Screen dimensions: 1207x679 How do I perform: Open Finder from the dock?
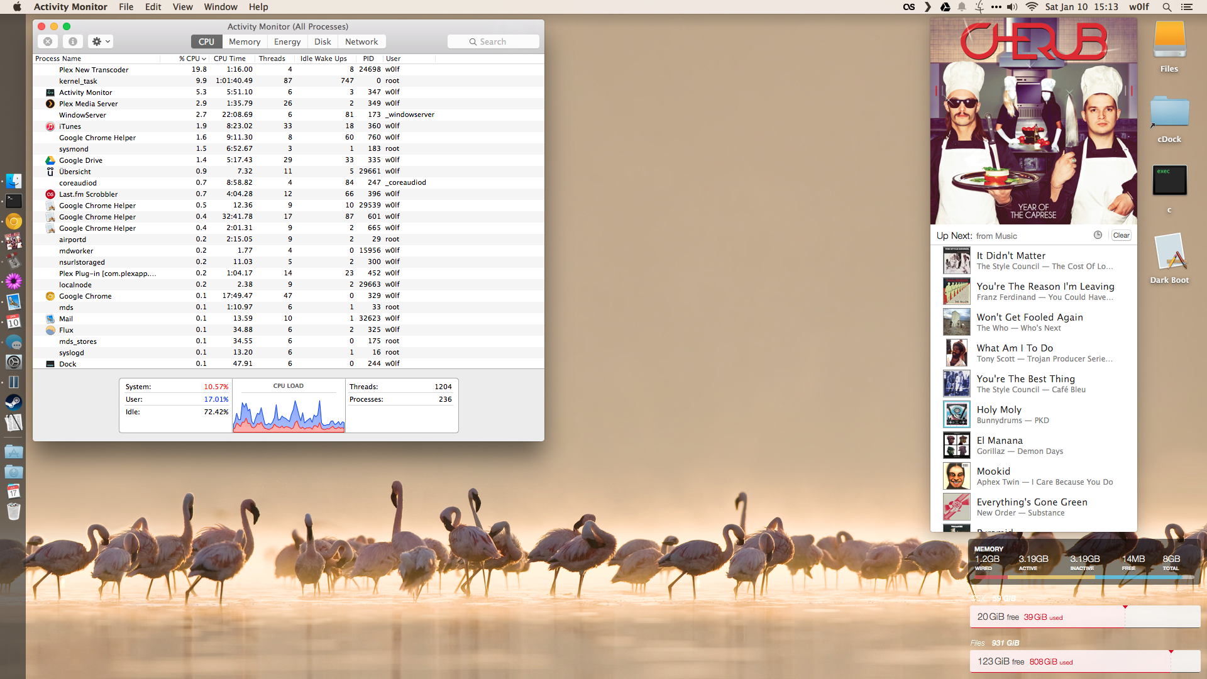coord(14,181)
